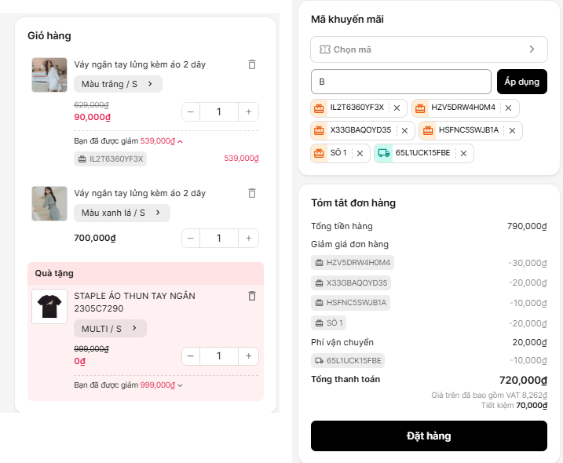Expand the 999,000₫ gift discount details
The width and height of the screenshot is (563, 463).
coord(180,385)
